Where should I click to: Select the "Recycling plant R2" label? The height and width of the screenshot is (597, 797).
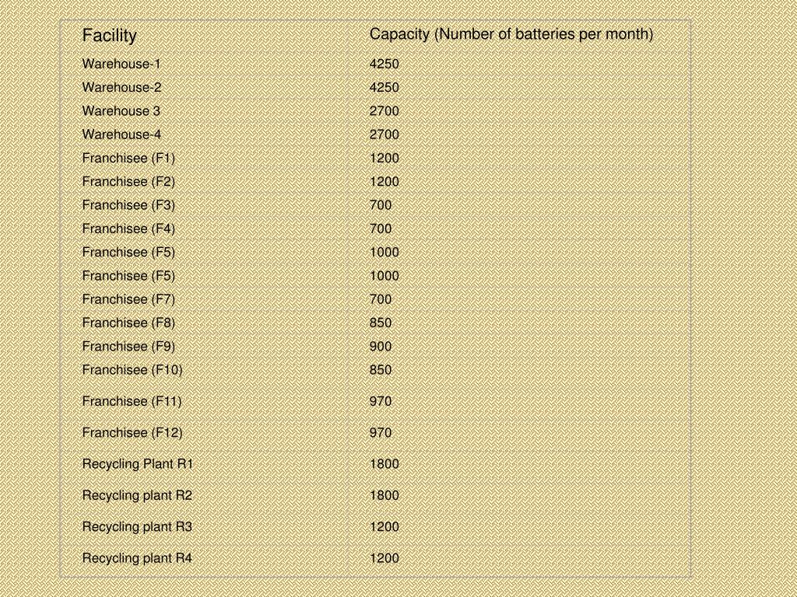(x=137, y=496)
